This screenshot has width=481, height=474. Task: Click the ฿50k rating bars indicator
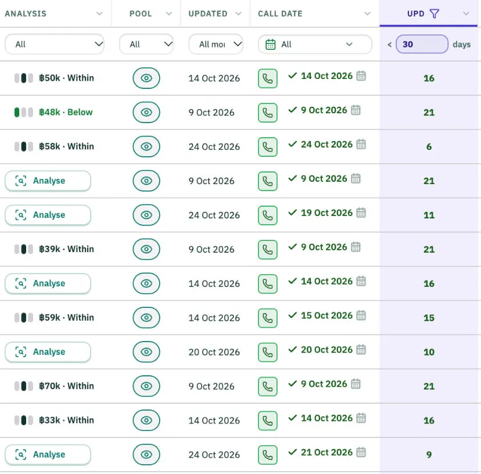pos(24,78)
